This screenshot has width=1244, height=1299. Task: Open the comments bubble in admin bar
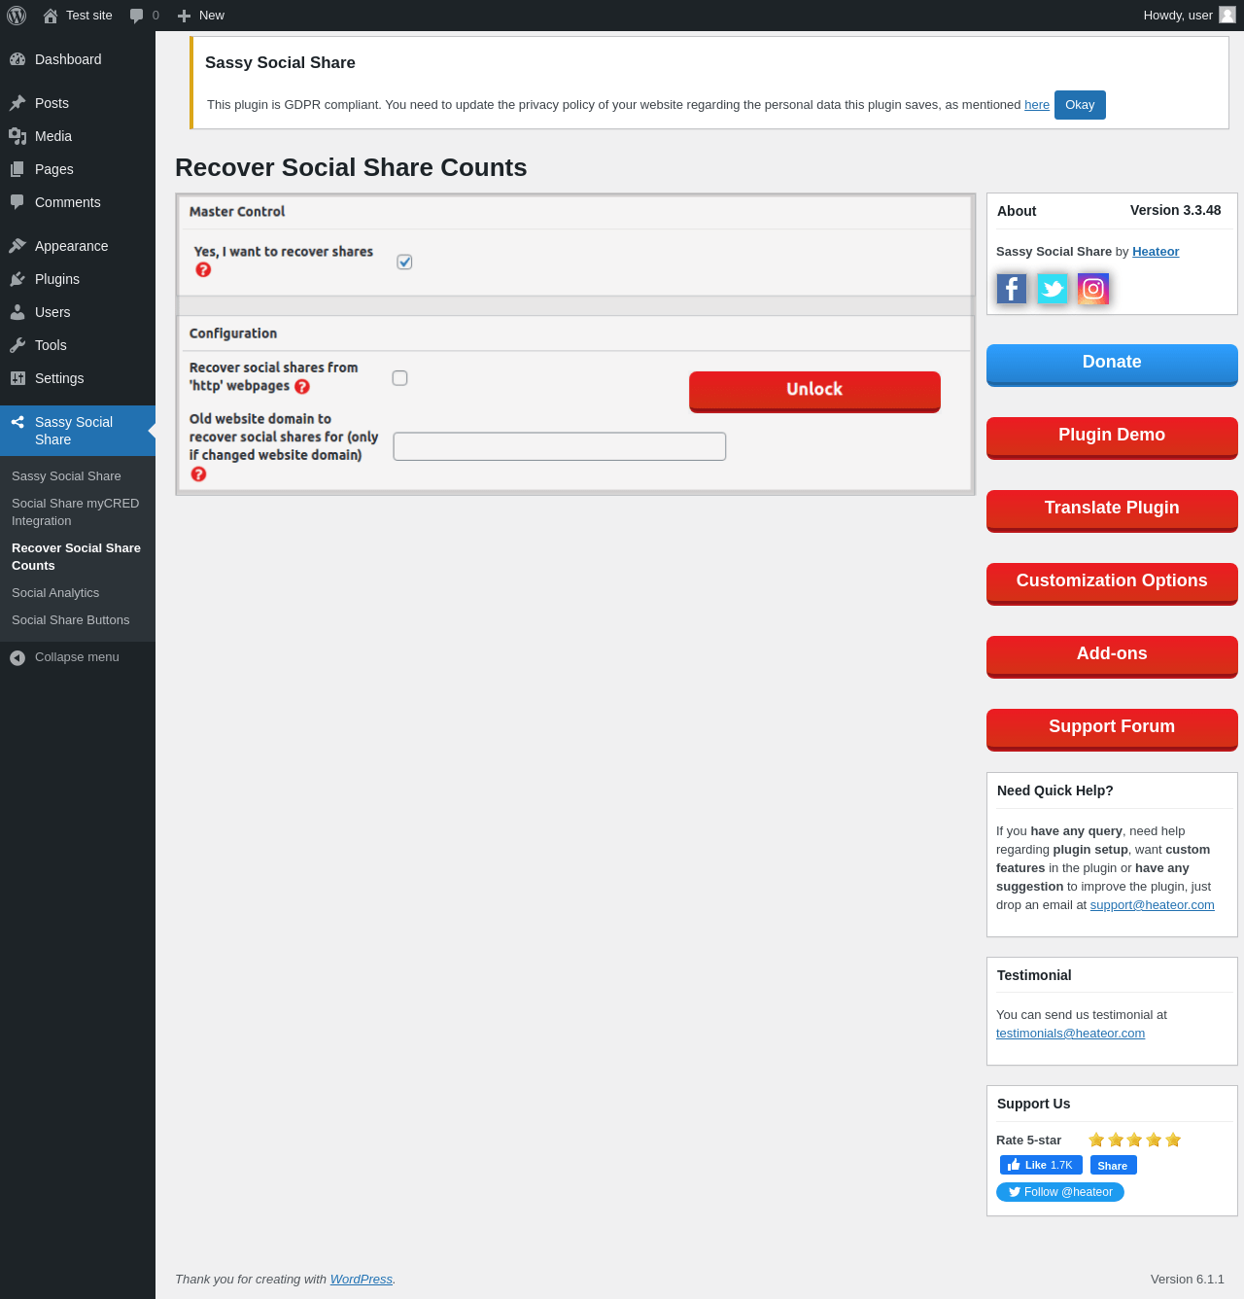(137, 16)
